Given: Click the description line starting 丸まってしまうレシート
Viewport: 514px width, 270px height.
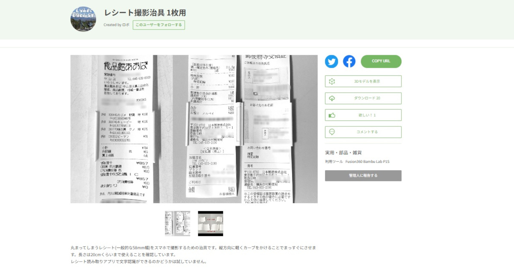Looking at the screenshot, I should [x=194, y=248].
